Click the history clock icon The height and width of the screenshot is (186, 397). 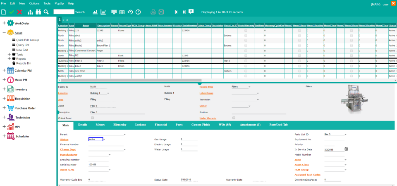130,12
